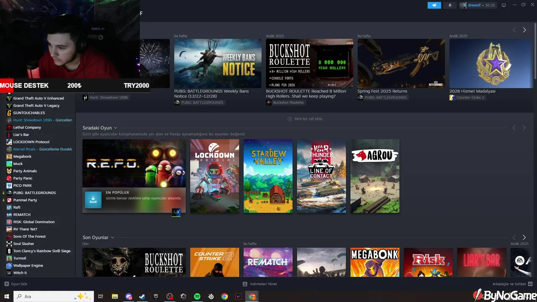Click the Buckshot Roulette tag icon under news
Viewport: 537px width, 302px height.
[268, 102]
